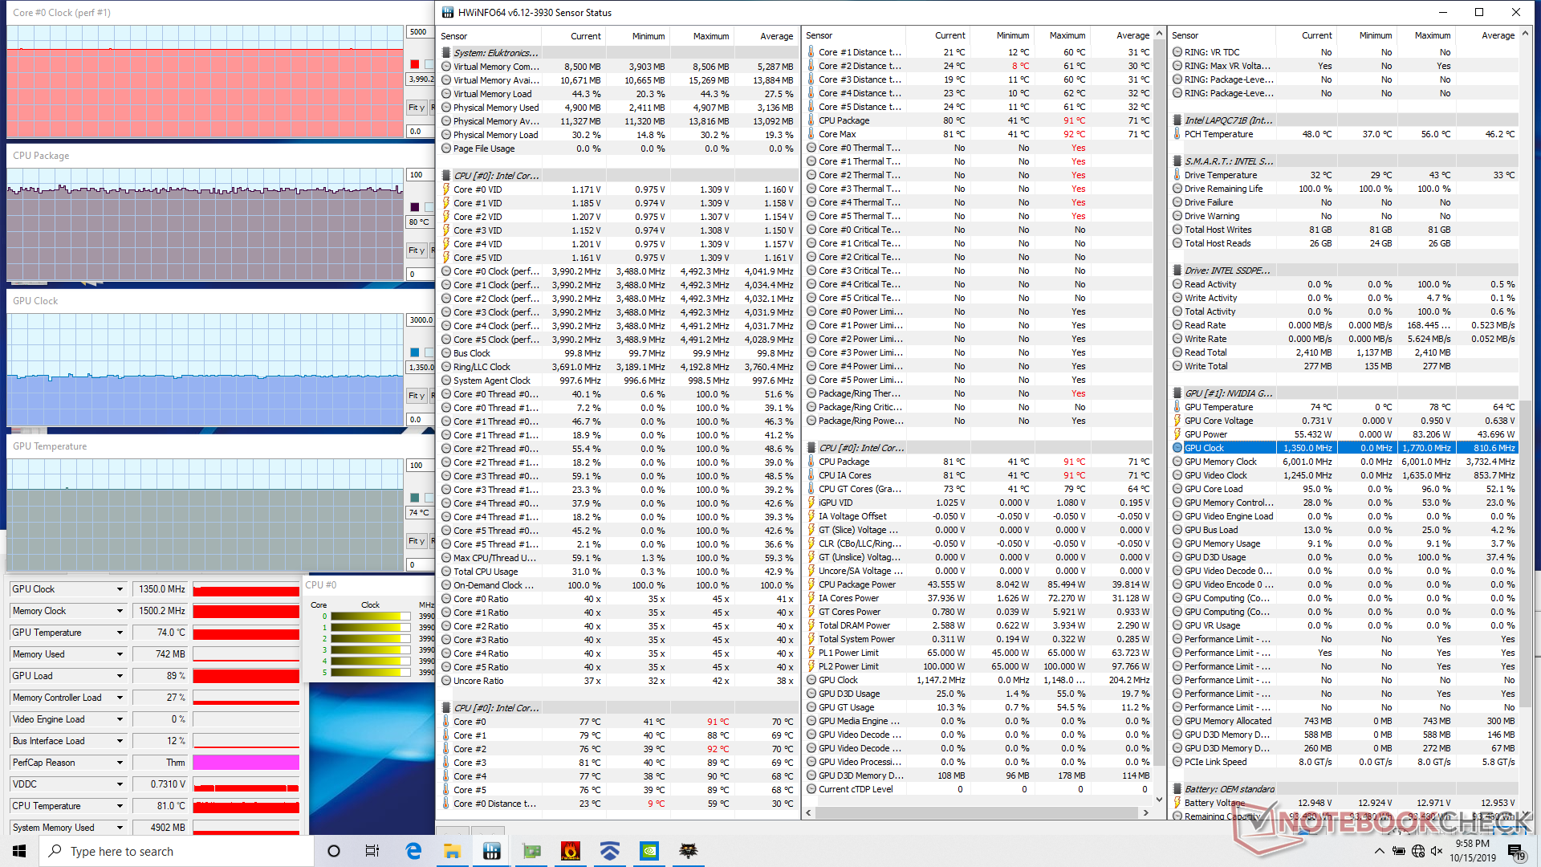This screenshot has height=867, width=1541.
Task: Open HWiNFO64 from the taskbar
Action: pyautogui.click(x=492, y=851)
